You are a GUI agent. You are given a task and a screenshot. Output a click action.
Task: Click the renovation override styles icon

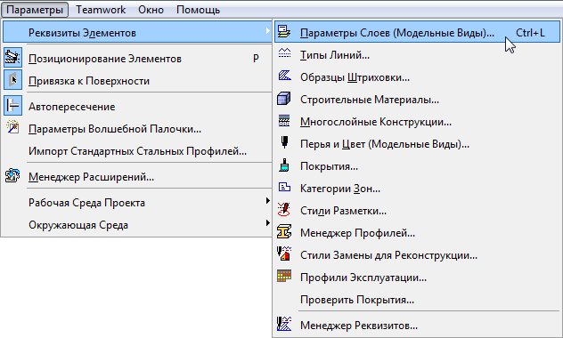pyautogui.click(x=284, y=253)
